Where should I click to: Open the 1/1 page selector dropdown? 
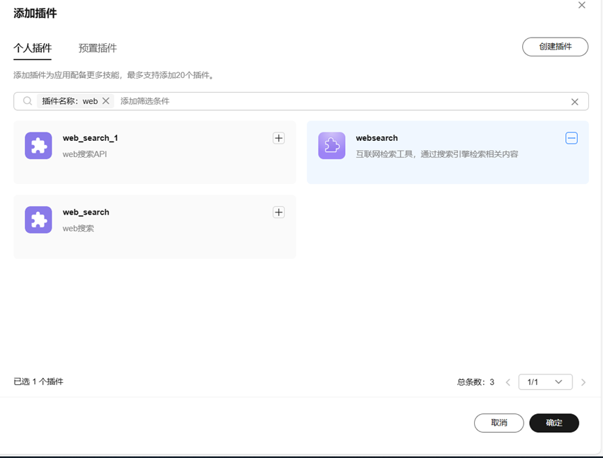545,382
